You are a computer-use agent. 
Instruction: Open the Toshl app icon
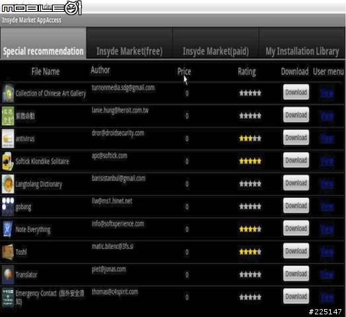[x=8, y=252]
